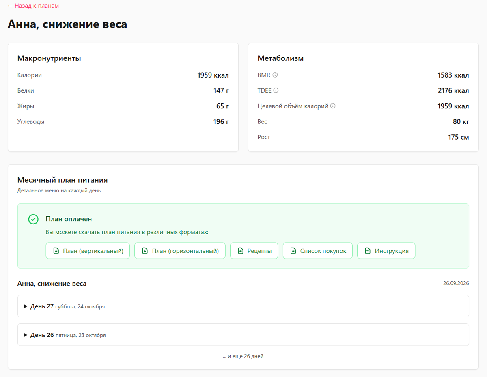Click info icon beside Целевой объём калорий
Viewport: 487px width, 377px height.
pyautogui.click(x=333, y=106)
